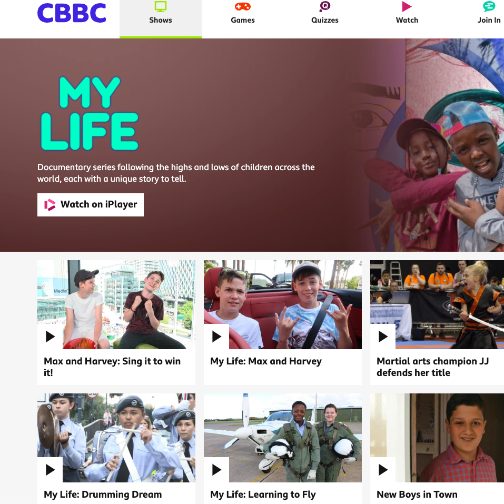The image size is (504, 504).
Task: Play the Max and Harvey: Sing it to win it video
Action: (x=50, y=337)
